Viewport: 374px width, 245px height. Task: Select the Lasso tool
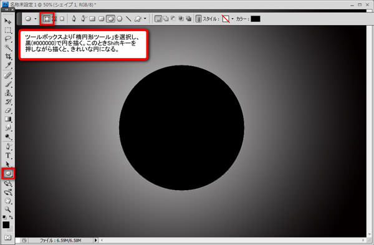click(x=8, y=39)
